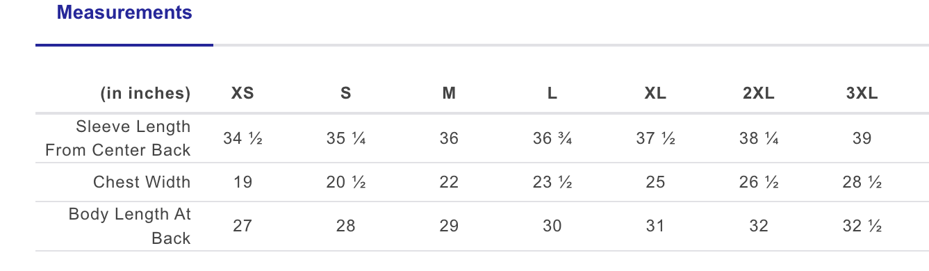Open the Measurements tab
Viewport: 929px width, 271px height.
click(124, 13)
